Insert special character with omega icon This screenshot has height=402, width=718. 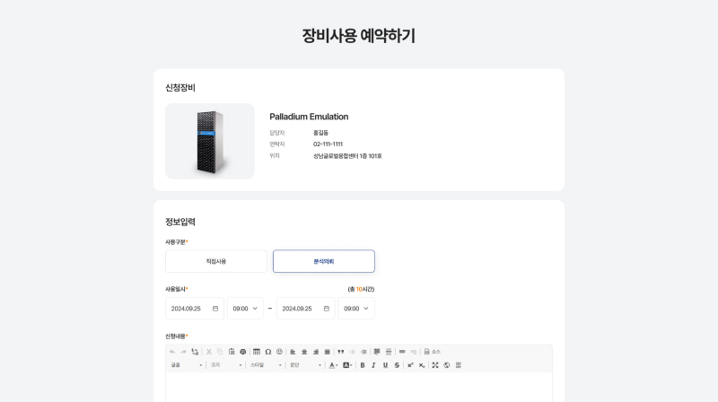point(267,352)
